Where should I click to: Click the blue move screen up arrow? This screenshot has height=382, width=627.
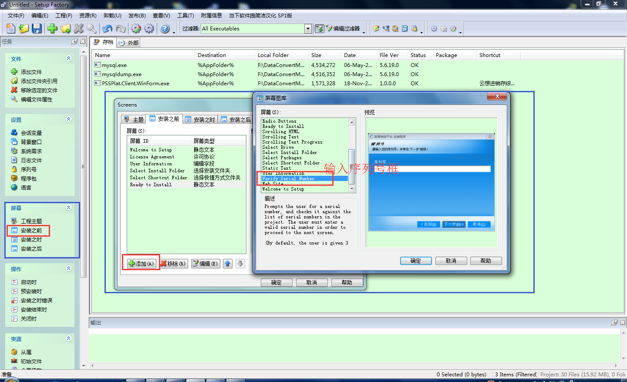click(x=227, y=264)
